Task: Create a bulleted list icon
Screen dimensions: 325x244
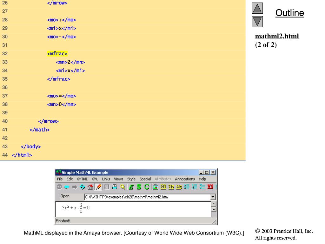Action: [x=187, y=187]
